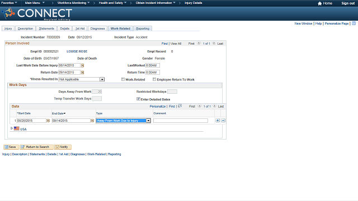Click the Home house icon

pos(319,3)
